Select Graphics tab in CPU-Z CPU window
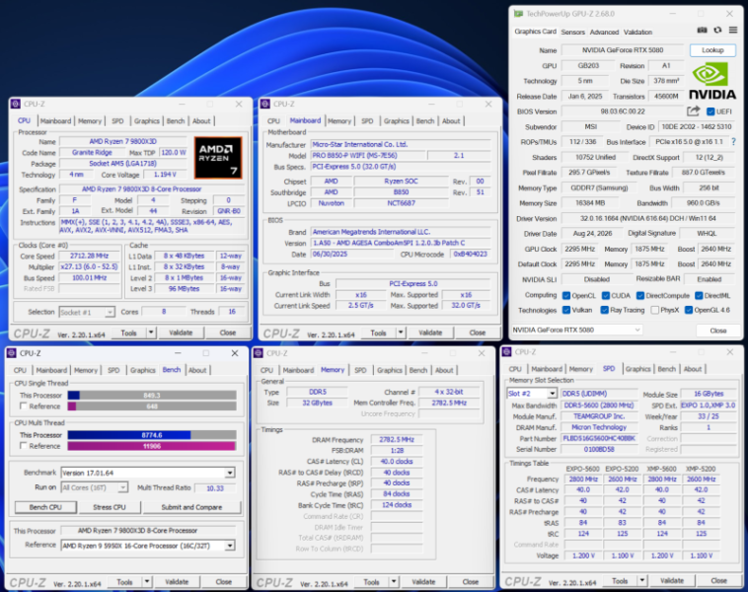 click(x=146, y=120)
